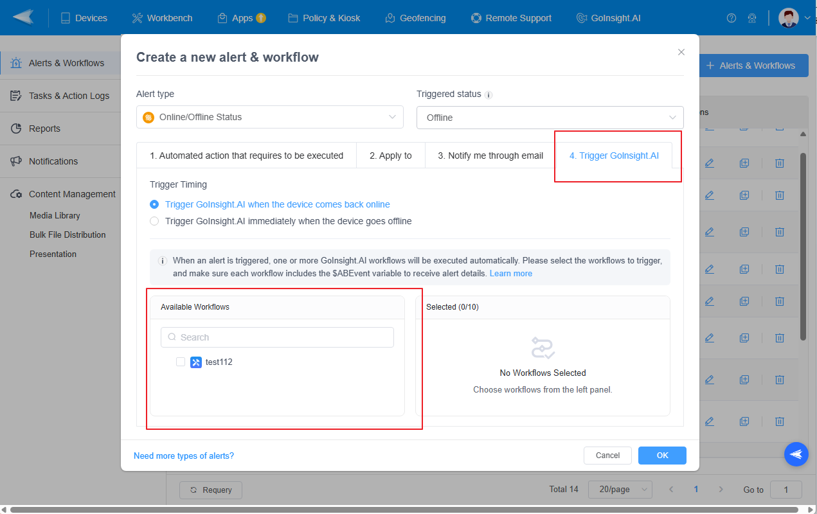Click the add Alerts & Workflows button
Image resolution: width=817 pixels, height=514 pixels.
coord(750,66)
